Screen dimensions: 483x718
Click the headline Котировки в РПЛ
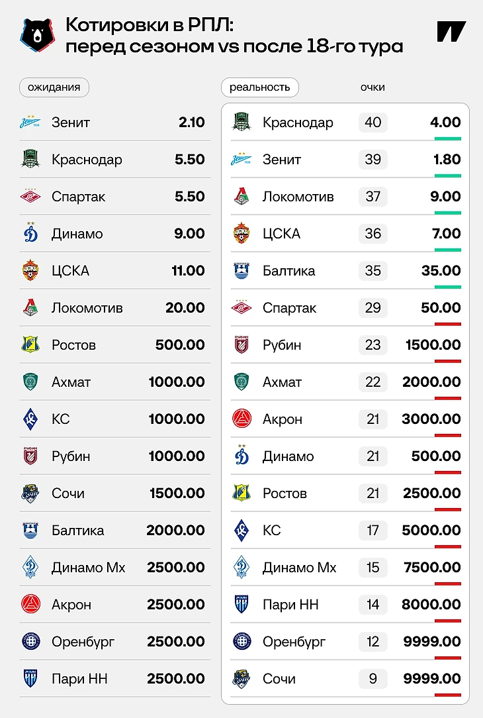click(149, 26)
